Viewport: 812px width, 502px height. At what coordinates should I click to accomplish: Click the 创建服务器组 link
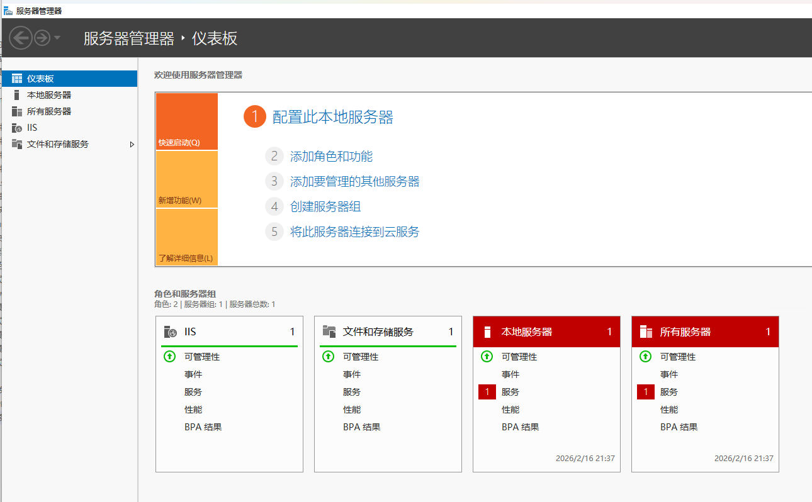click(325, 207)
